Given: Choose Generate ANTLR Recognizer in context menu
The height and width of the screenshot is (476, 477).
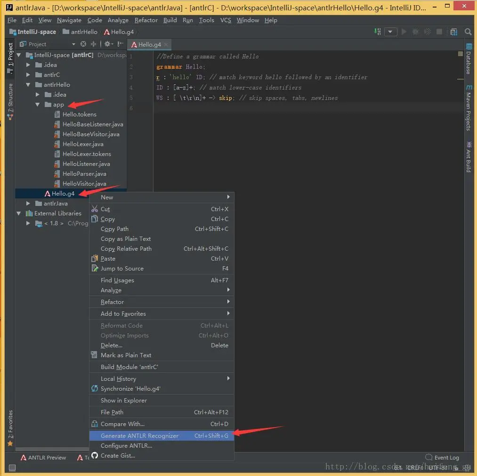Looking at the screenshot, I should [162, 436].
